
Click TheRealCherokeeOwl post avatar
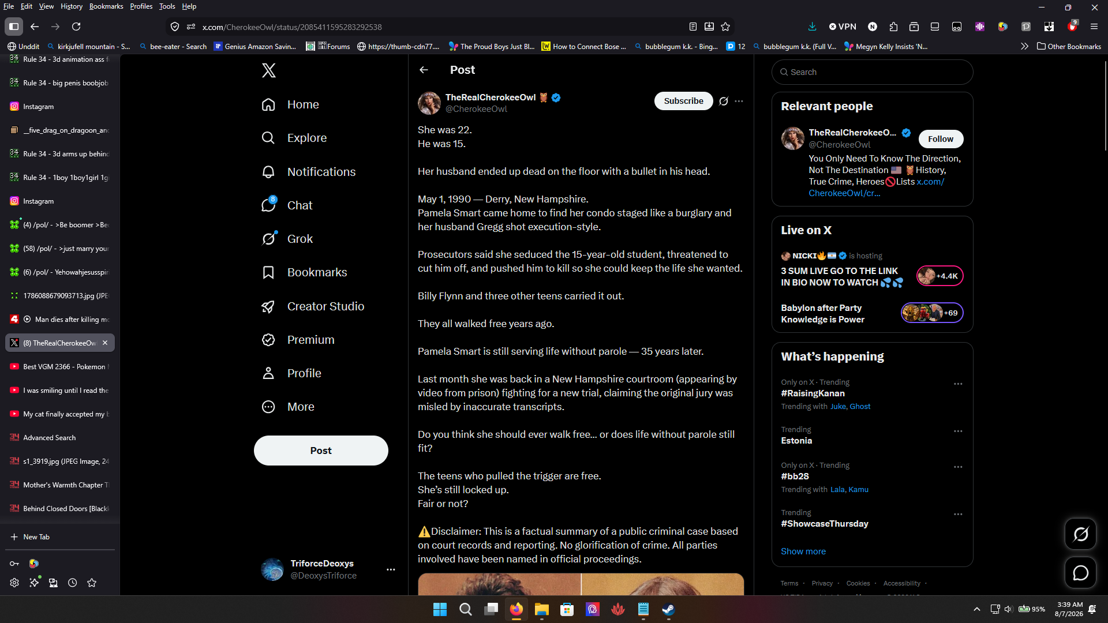point(429,103)
